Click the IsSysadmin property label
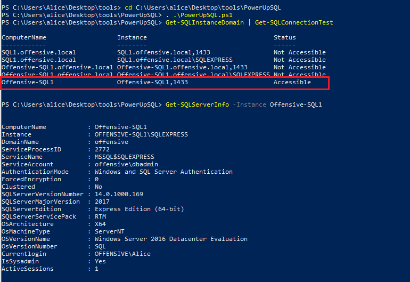Image resolution: width=410 pixels, height=282 pixels. point(20,261)
